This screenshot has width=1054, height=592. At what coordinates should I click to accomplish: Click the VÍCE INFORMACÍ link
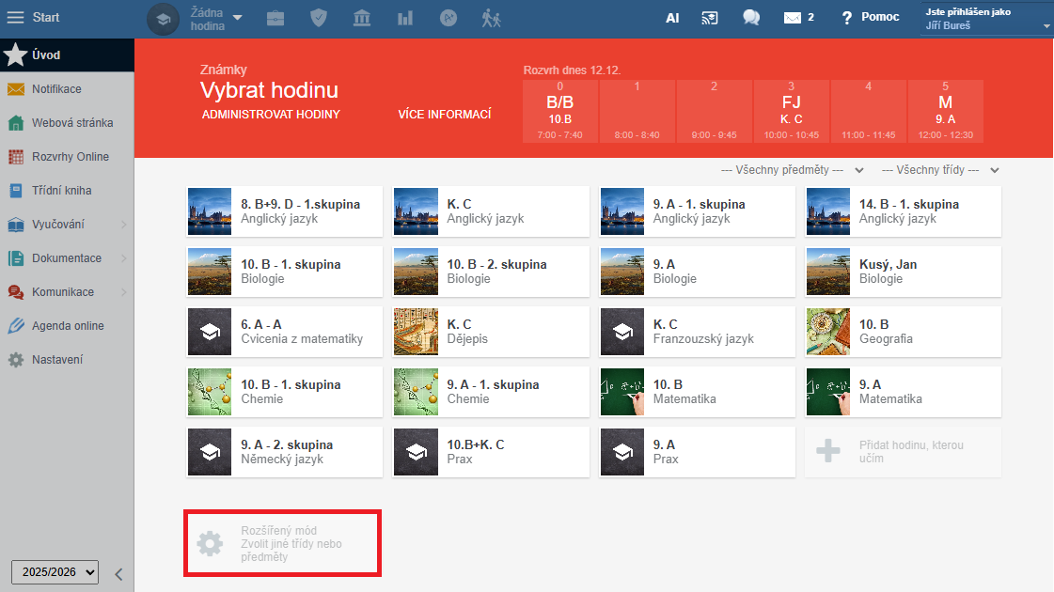[445, 115]
